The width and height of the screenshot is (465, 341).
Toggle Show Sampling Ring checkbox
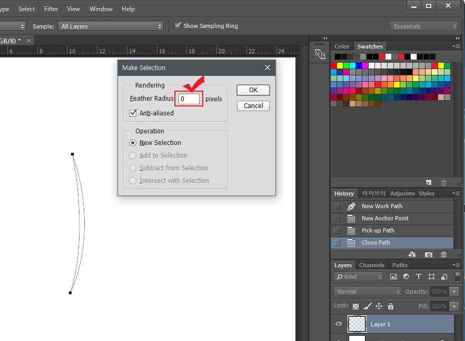coord(177,26)
